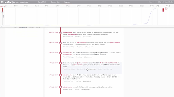Image resolution: width=174 pixels, height=97 pixels.
Task: Click Repository tag under 19 projects event
Action: tap(80, 47)
